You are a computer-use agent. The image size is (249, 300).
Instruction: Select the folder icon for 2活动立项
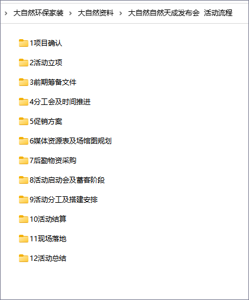tap(24, 63)
